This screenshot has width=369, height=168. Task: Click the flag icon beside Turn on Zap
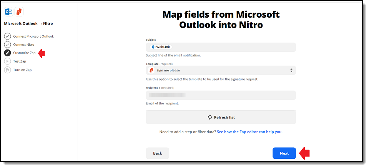coord(8,70)
